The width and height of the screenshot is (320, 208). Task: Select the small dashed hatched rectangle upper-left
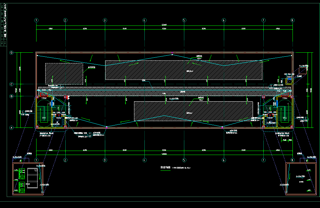pyautogui.click(x=64, y=73)
